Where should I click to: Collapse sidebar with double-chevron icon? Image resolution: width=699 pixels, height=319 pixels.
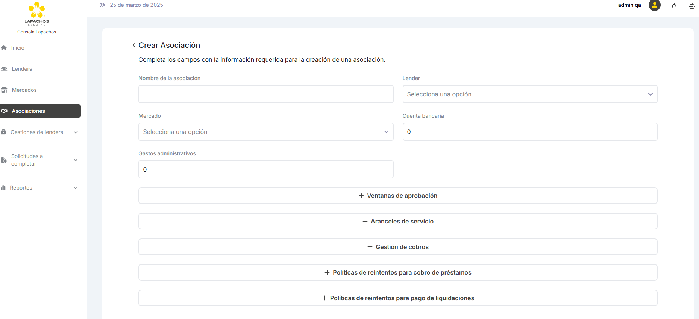pyautogui.click(x=102, y=5)
